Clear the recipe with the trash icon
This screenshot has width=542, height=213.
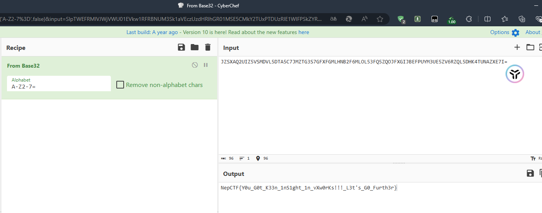(208, 47)
